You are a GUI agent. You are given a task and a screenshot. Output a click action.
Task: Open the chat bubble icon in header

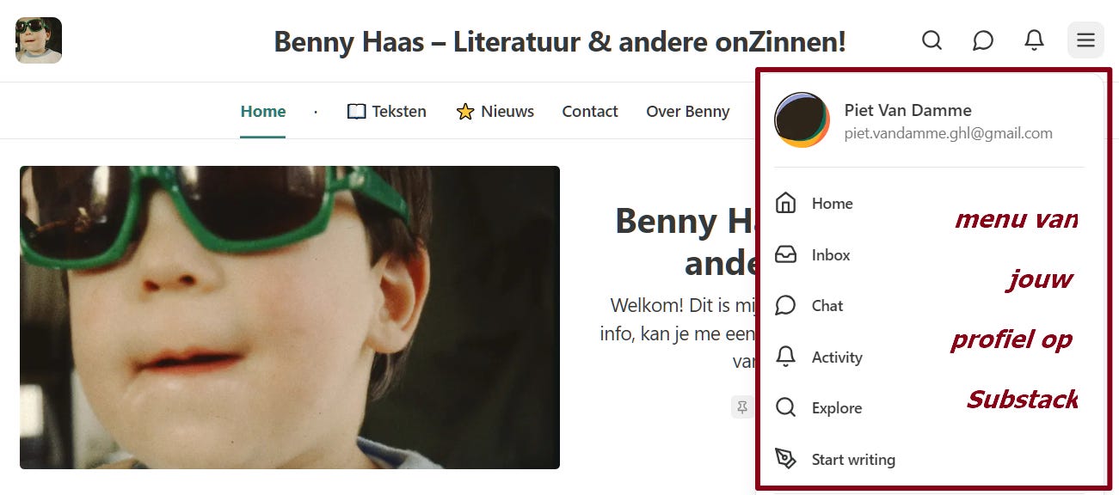983,40
